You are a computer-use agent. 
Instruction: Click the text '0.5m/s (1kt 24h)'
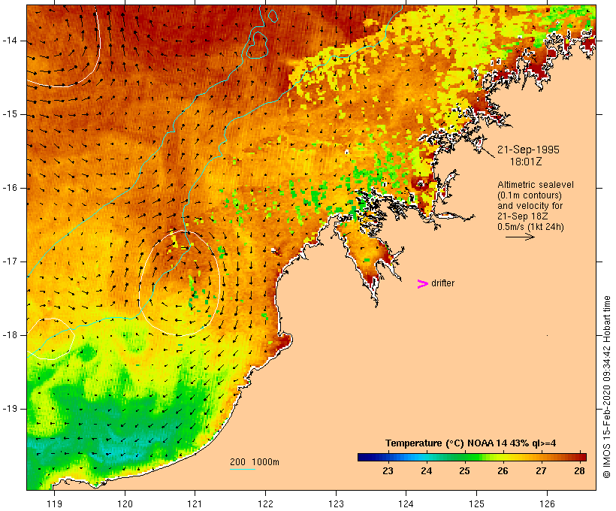530,227
